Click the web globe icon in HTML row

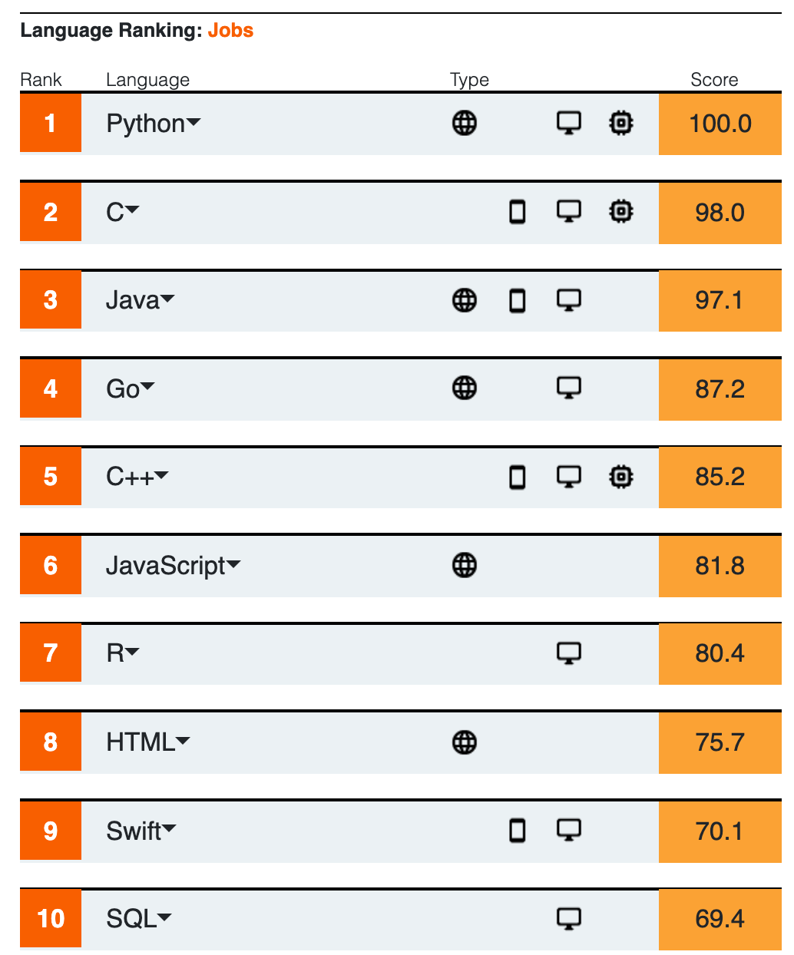click(465, 742)
